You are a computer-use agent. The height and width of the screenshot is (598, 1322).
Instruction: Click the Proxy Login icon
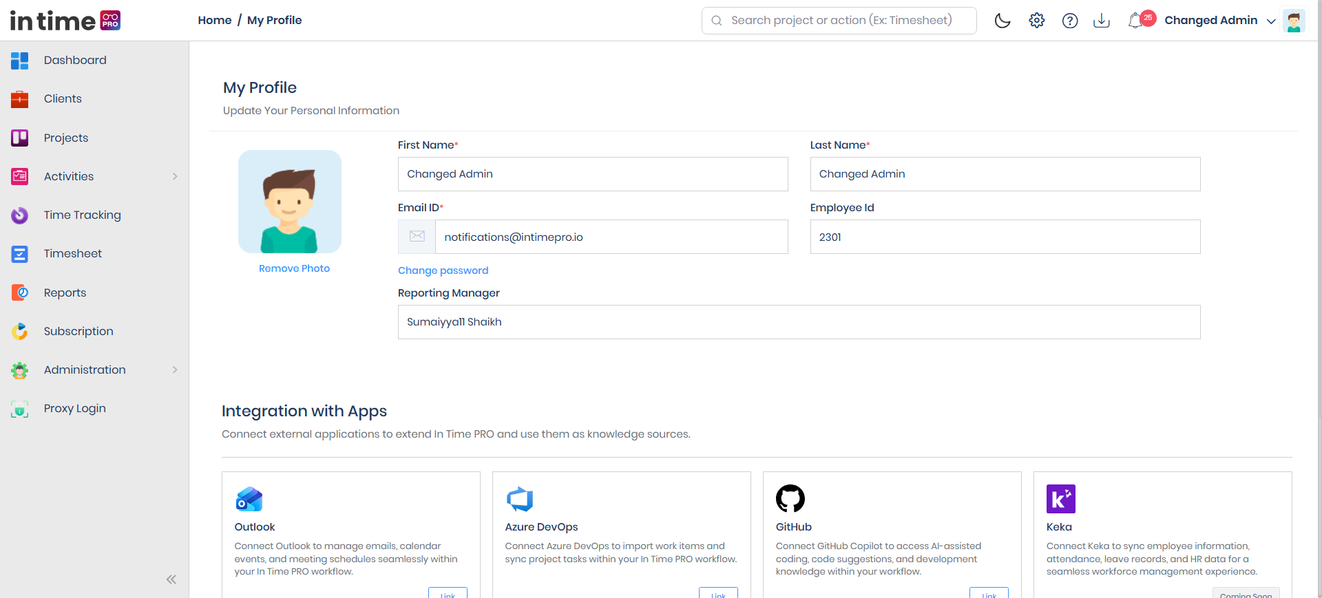click(20, 409)
